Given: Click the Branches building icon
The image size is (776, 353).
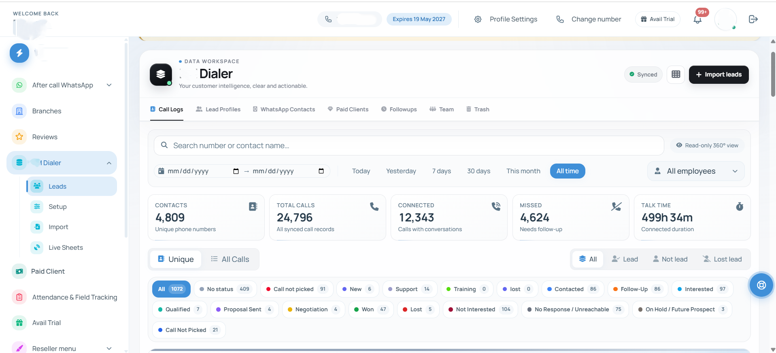Looking at the screenshot, I should [19, 111].
